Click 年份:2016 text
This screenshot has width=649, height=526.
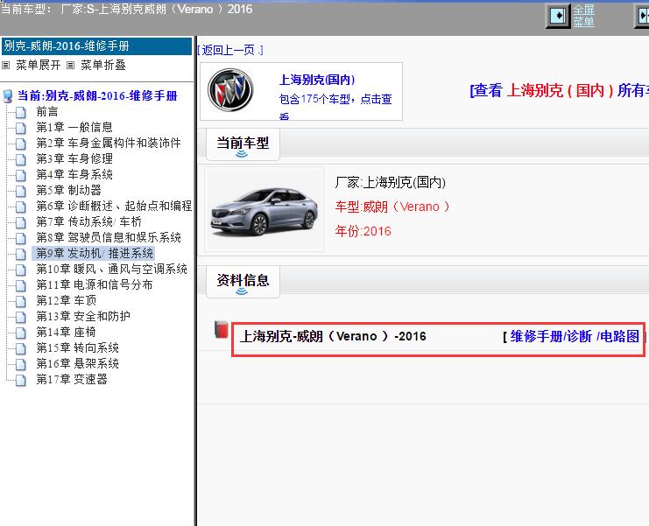(x=363, y=231)
